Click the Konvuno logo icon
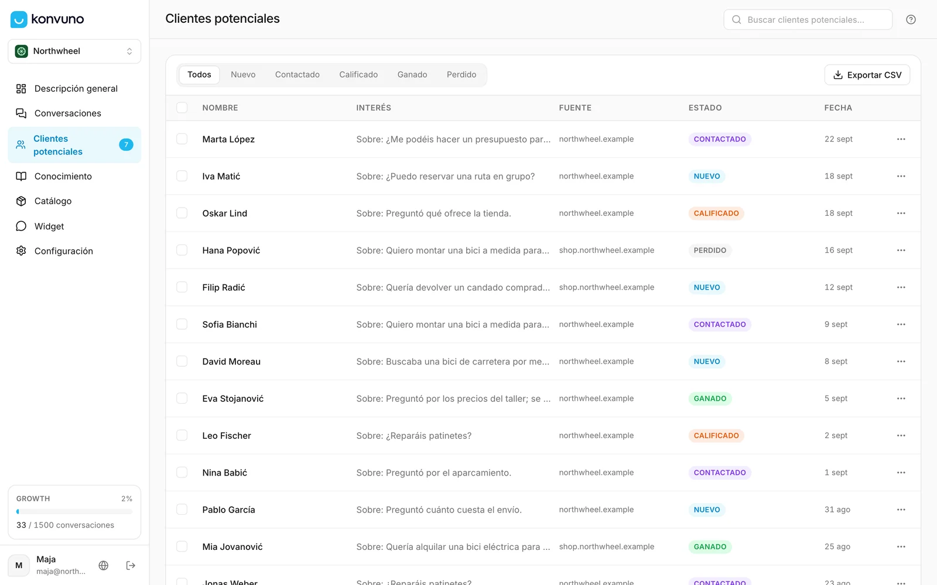Screen dimensions: 937x585 point(19,19)
